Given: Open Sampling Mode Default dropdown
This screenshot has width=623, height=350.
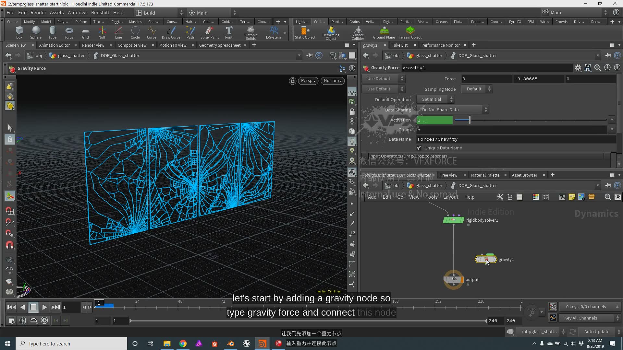Looking at the screenshot, I should point(476,89).
